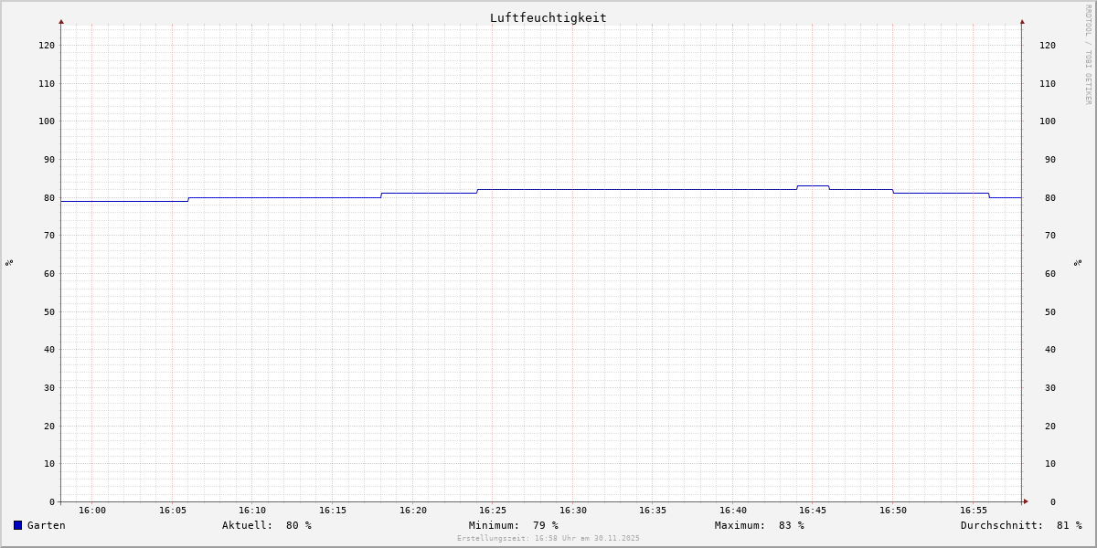
Task: Click the 16:35 time axis label
Action: pos(653,510)
